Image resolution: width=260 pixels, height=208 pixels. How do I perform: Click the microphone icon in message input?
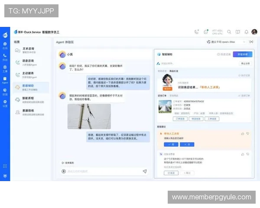tap(64, 171)
